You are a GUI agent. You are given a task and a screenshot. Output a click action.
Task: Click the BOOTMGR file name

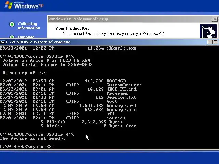[116, 81]
